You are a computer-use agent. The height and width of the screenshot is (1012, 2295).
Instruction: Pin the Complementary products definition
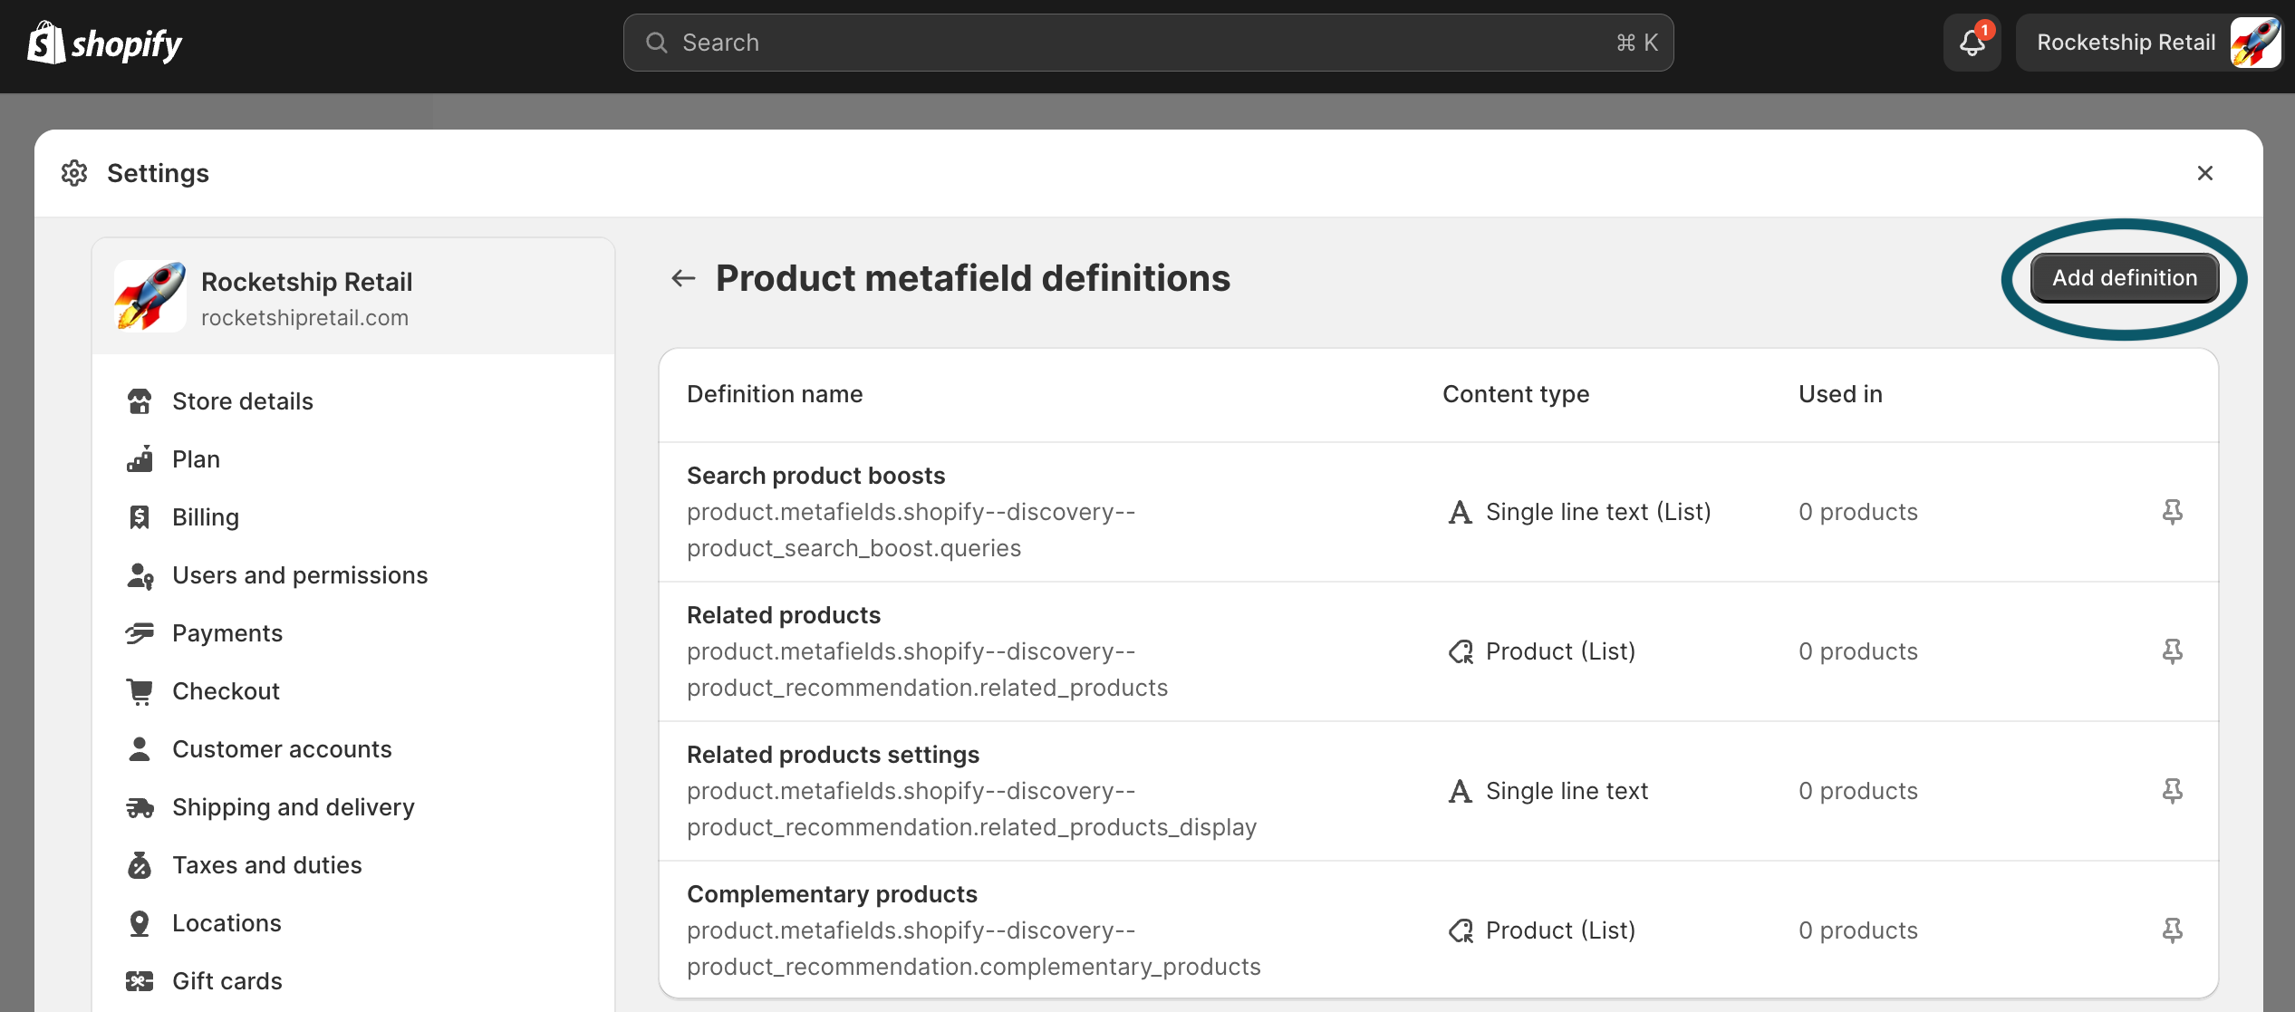(x=2172, y=930)
